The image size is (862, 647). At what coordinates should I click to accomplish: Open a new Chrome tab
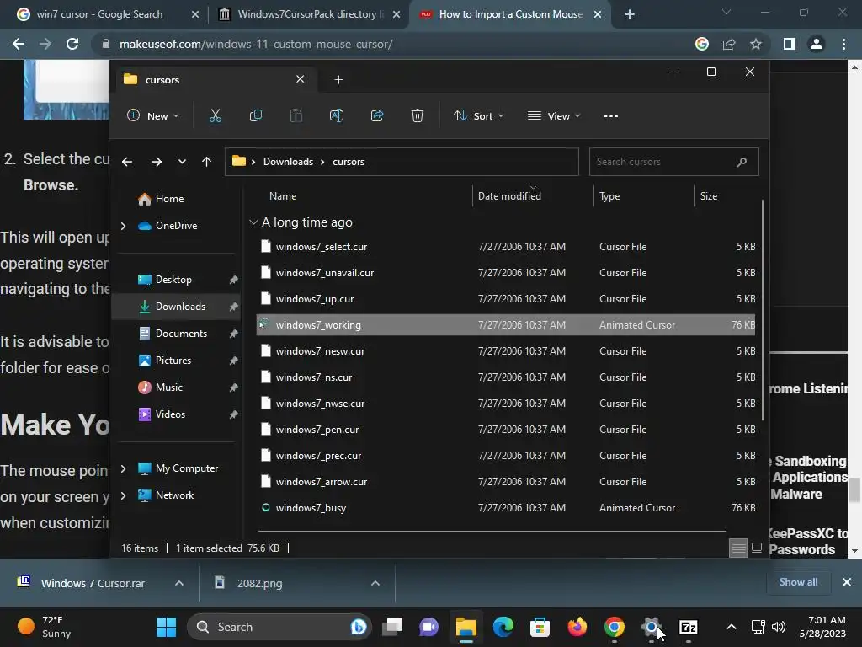coord(630,14)
